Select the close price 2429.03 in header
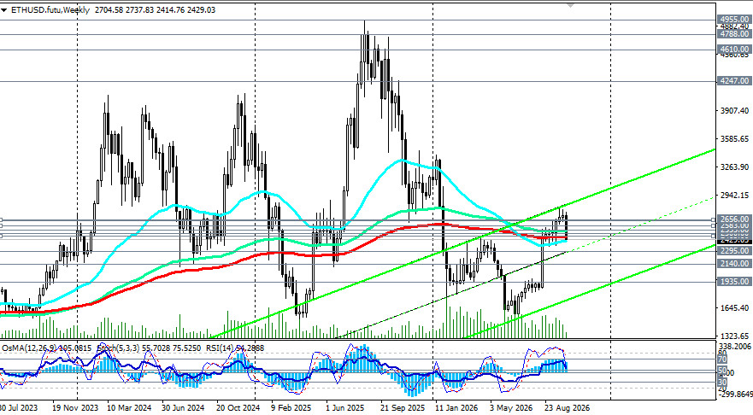 point(201,9)
